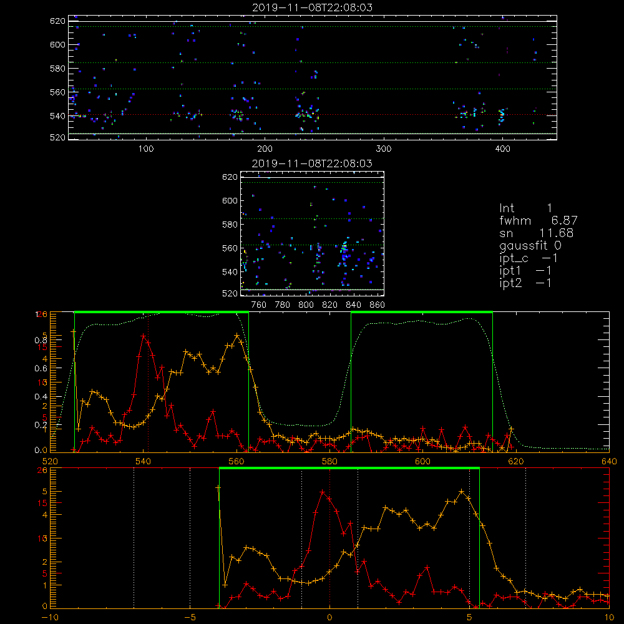Select the 'fwhm 6.87' text
Image resolution: width=624 pixels, height=624 pixels.
coord(539,220)
